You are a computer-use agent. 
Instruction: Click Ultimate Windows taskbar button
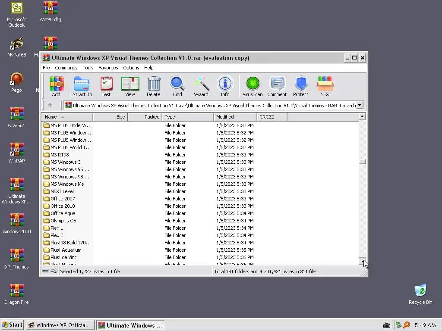pyautogui.click(x=130, y=325)
